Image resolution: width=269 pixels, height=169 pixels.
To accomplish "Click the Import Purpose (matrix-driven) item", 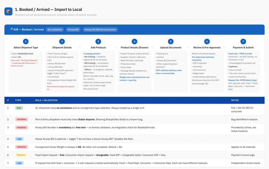I will pos(134,54).
